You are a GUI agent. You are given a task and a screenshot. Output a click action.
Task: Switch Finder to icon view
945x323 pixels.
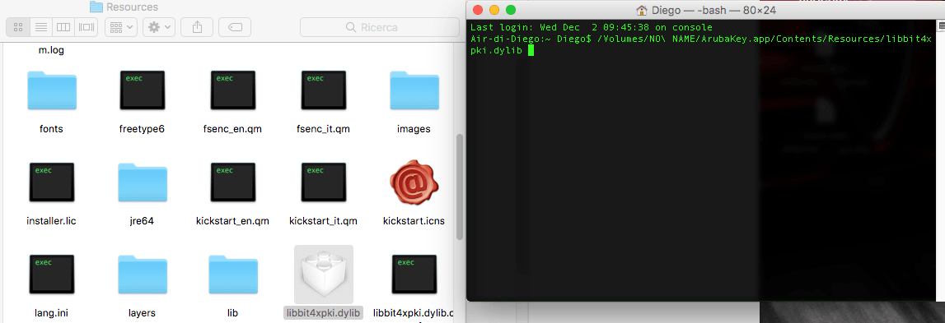tap(18, 27)
